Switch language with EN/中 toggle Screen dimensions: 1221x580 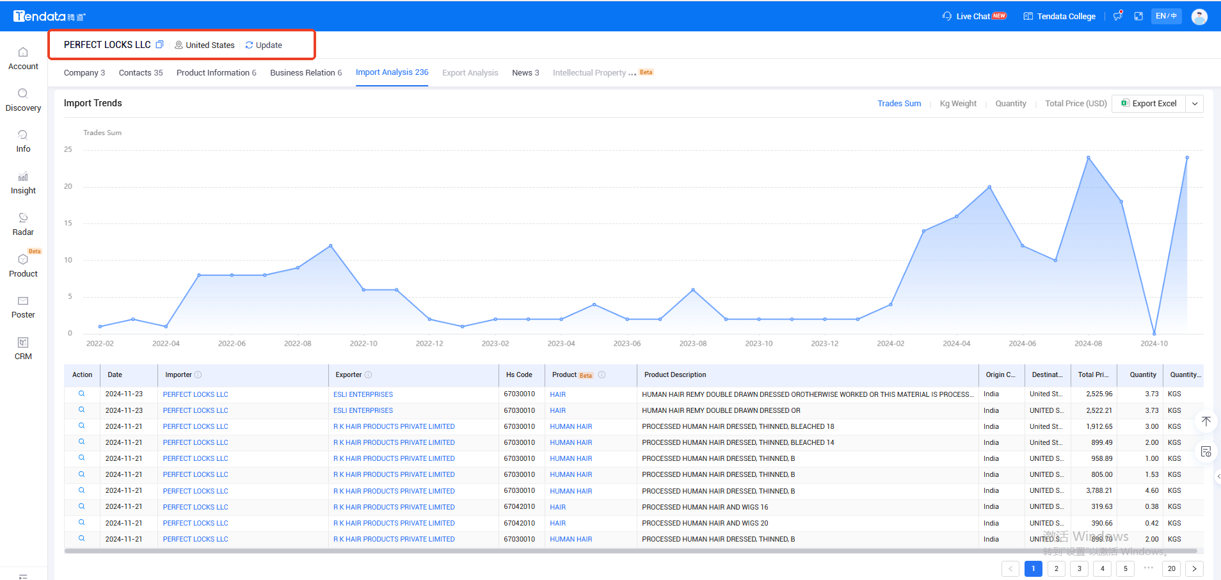(1166, 16)
